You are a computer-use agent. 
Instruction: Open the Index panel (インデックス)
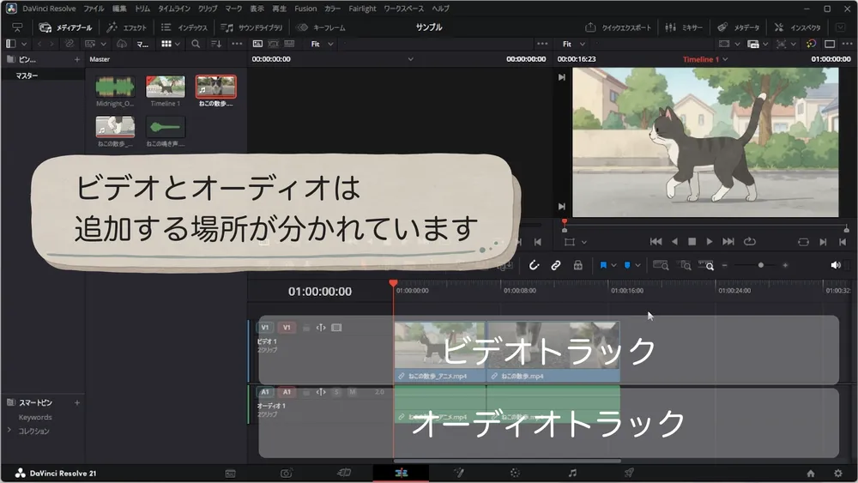185,27
